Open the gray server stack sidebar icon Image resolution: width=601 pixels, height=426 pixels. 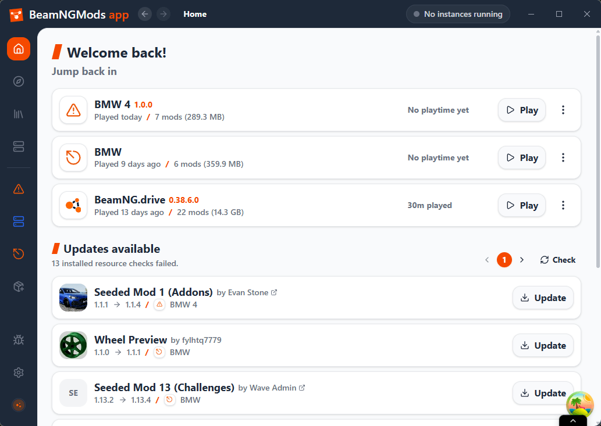click(19, 146)
